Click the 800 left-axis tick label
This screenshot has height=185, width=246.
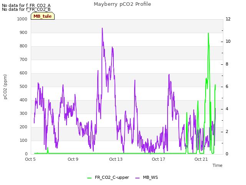(23, 46)
